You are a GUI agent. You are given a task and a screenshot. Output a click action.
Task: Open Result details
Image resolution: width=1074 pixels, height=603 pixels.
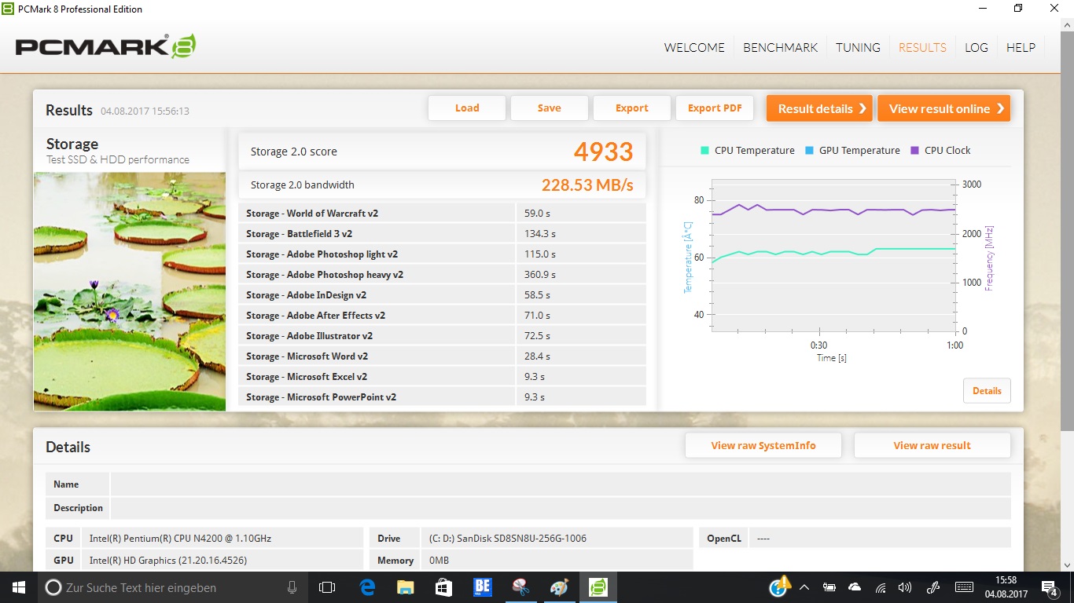tap(820, 108)
